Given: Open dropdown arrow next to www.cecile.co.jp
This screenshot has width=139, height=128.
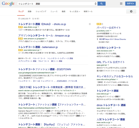Looking at the screenshot, I should [112, 122].
